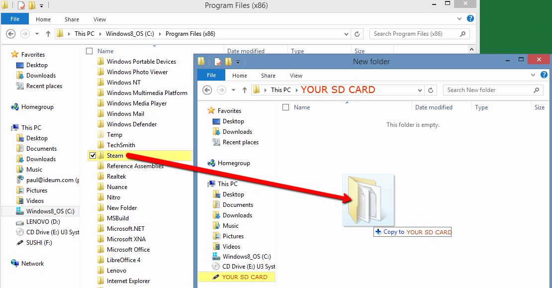Open Recent places in New folder sidebar

coord(235,142)
